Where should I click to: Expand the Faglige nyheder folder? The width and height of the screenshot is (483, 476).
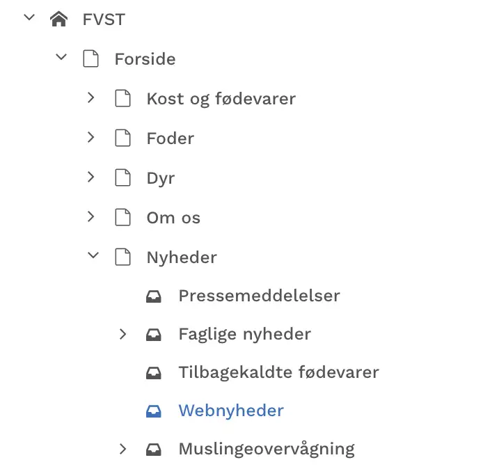click(123, 335)
